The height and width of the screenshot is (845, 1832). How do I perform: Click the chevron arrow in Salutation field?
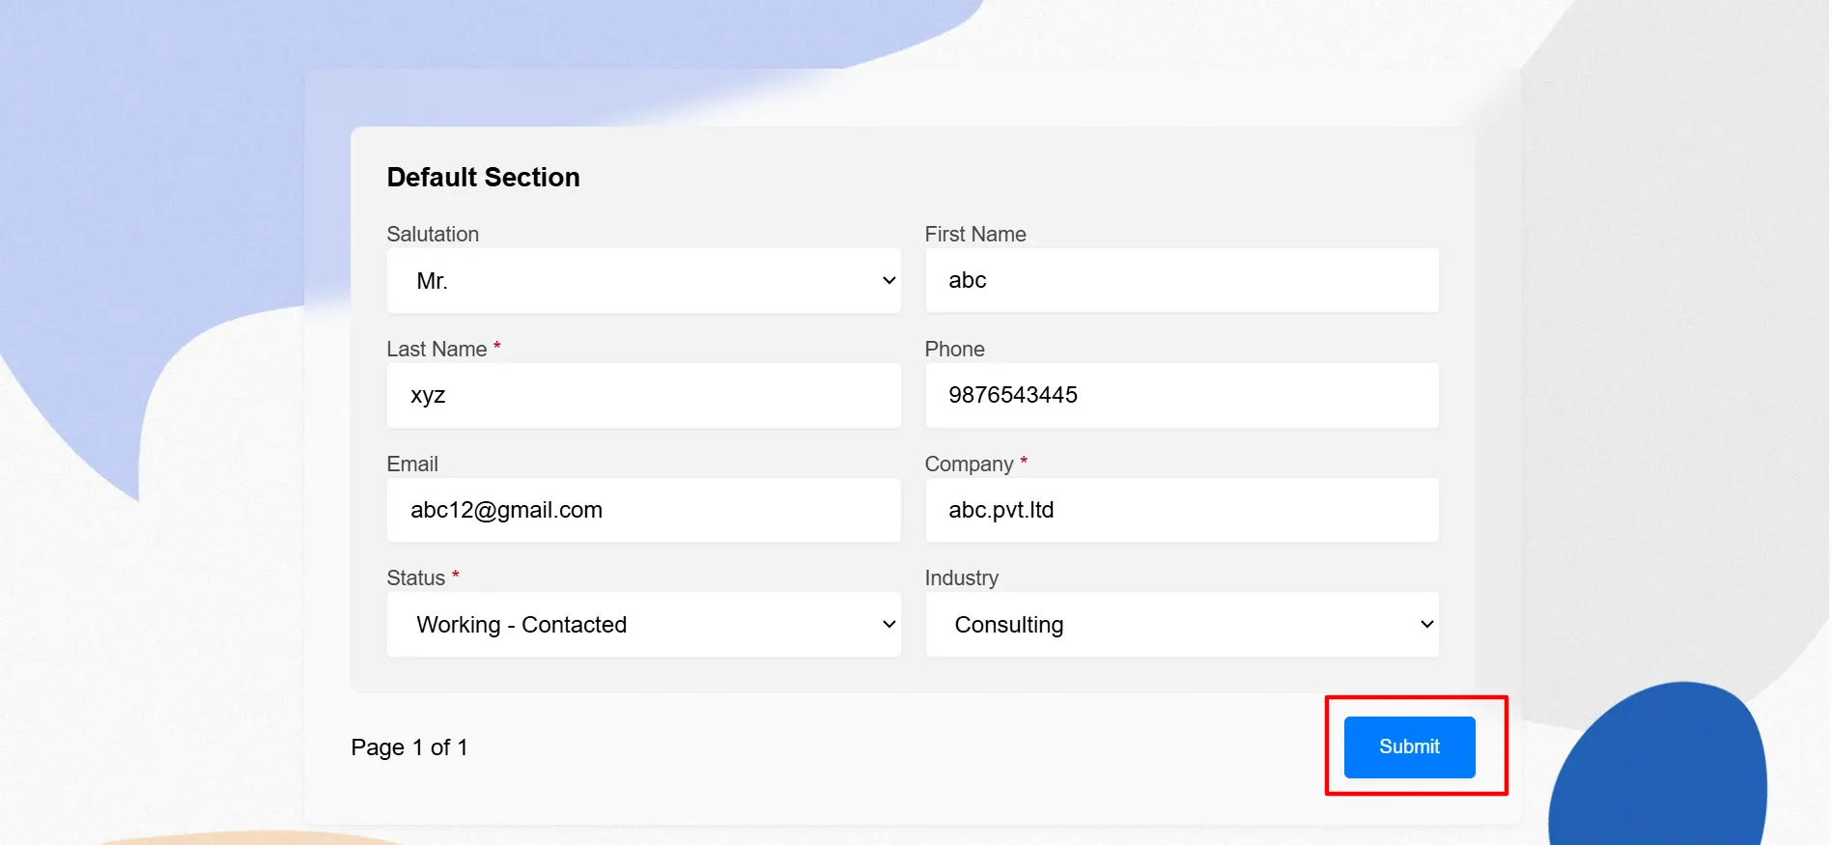coord(889,281)
